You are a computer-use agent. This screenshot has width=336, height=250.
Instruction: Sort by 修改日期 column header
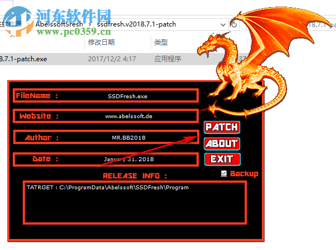101,42
